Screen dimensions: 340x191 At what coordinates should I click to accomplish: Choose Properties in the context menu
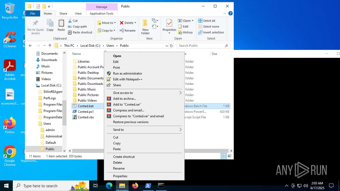[x=144, y=176]
